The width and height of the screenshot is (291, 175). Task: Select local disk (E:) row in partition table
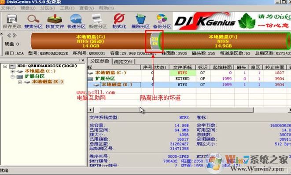point(189,85)
